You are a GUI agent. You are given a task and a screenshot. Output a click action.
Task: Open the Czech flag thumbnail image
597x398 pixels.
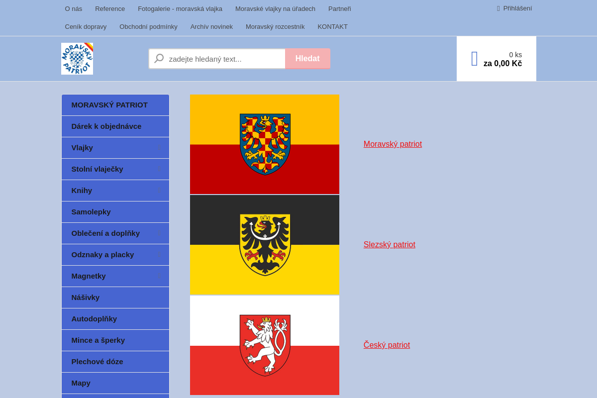pos(265,345)
